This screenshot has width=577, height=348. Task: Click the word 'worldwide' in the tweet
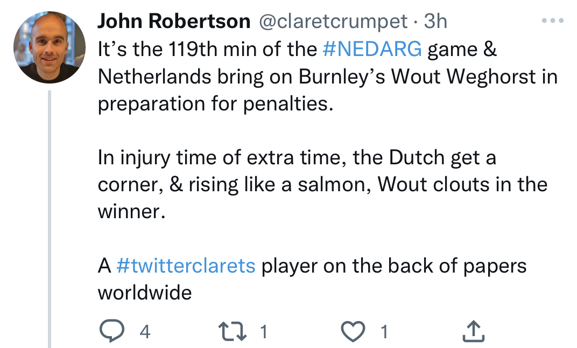[144, 293]
